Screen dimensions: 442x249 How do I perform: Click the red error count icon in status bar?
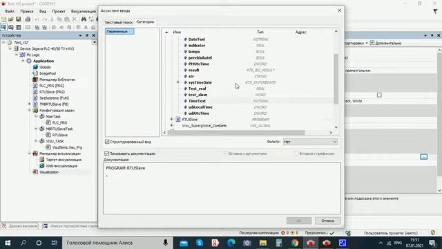click(282, 233)
